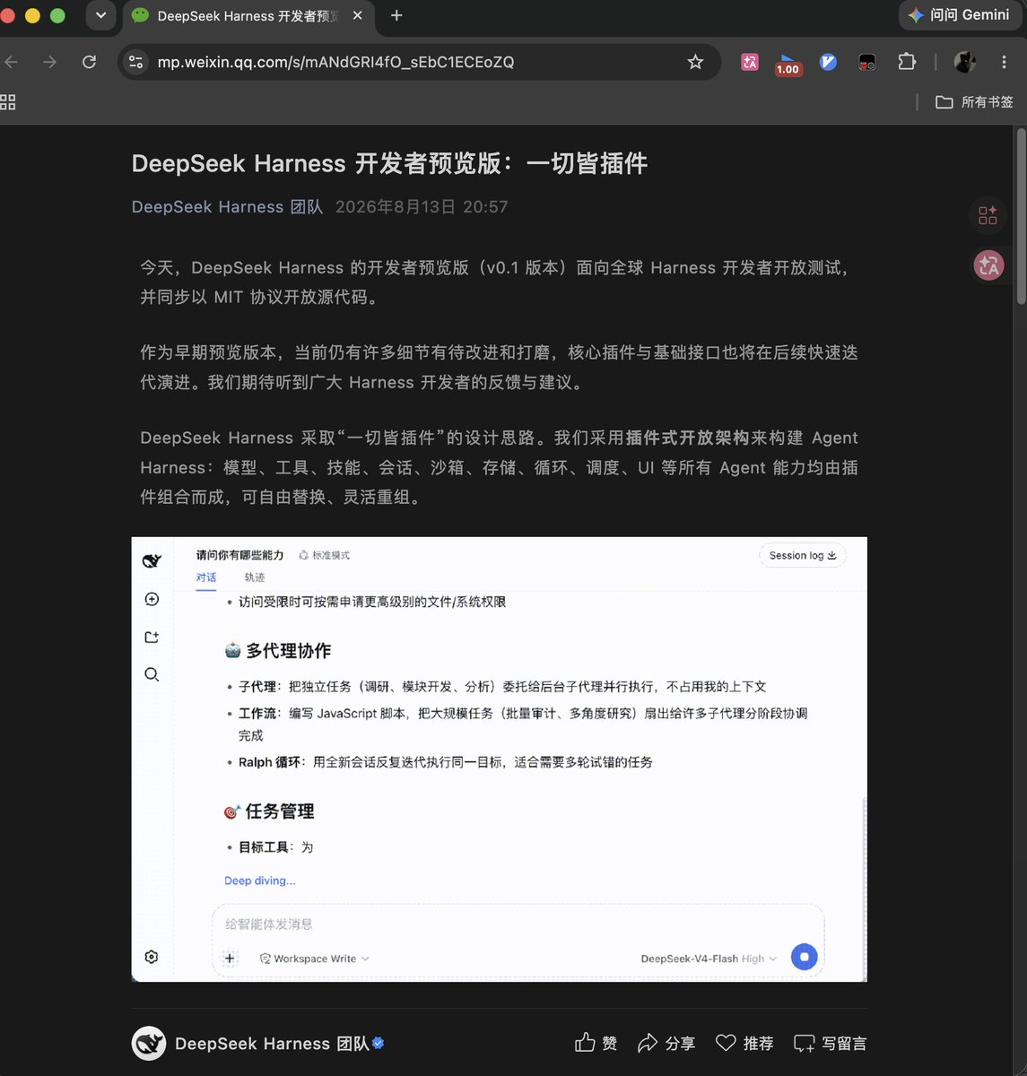The width and height of the screenshot is (1027, 1076).
Task: Click the date 2026年8月13日 20:57
Action: [x=422, y=207]
